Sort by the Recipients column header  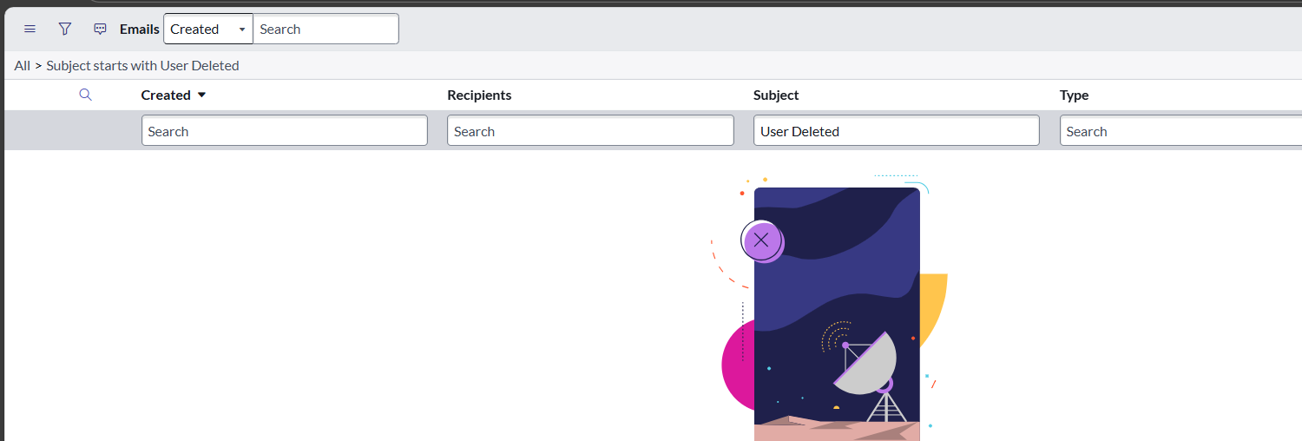pyautogui.click(x=479, y=95)
